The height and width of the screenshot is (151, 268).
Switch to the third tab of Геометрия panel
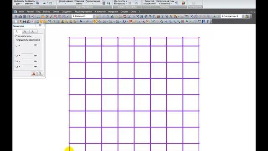pyautogui.click(x=33, y=31)
